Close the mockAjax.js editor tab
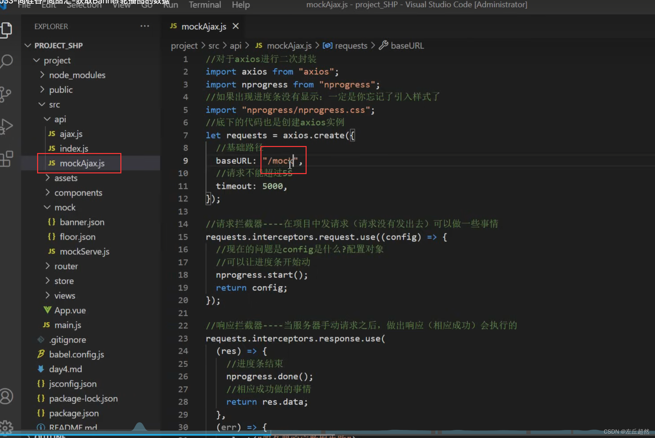Screen dimensions: 655x438 coord(236,26)
